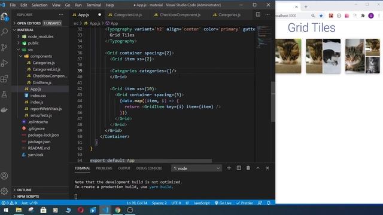
Task: Click the editor horizontal scrollbar
Action: click(151, 161)
